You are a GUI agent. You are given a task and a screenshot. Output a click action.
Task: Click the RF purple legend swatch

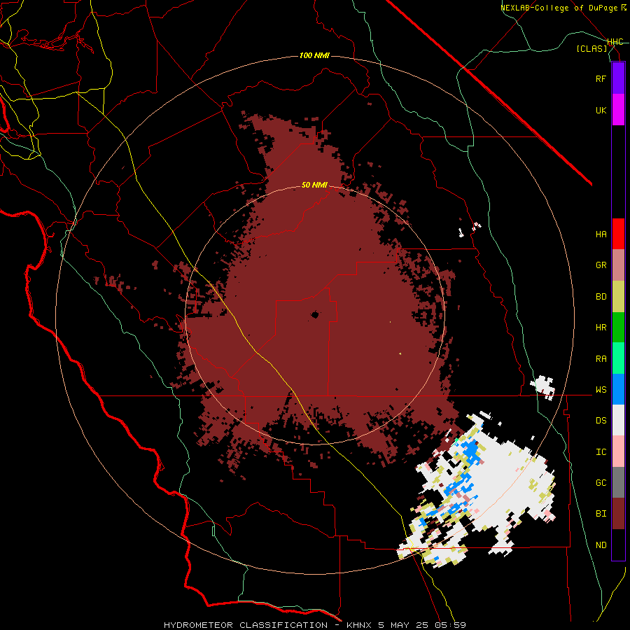[x=618, y=78]
